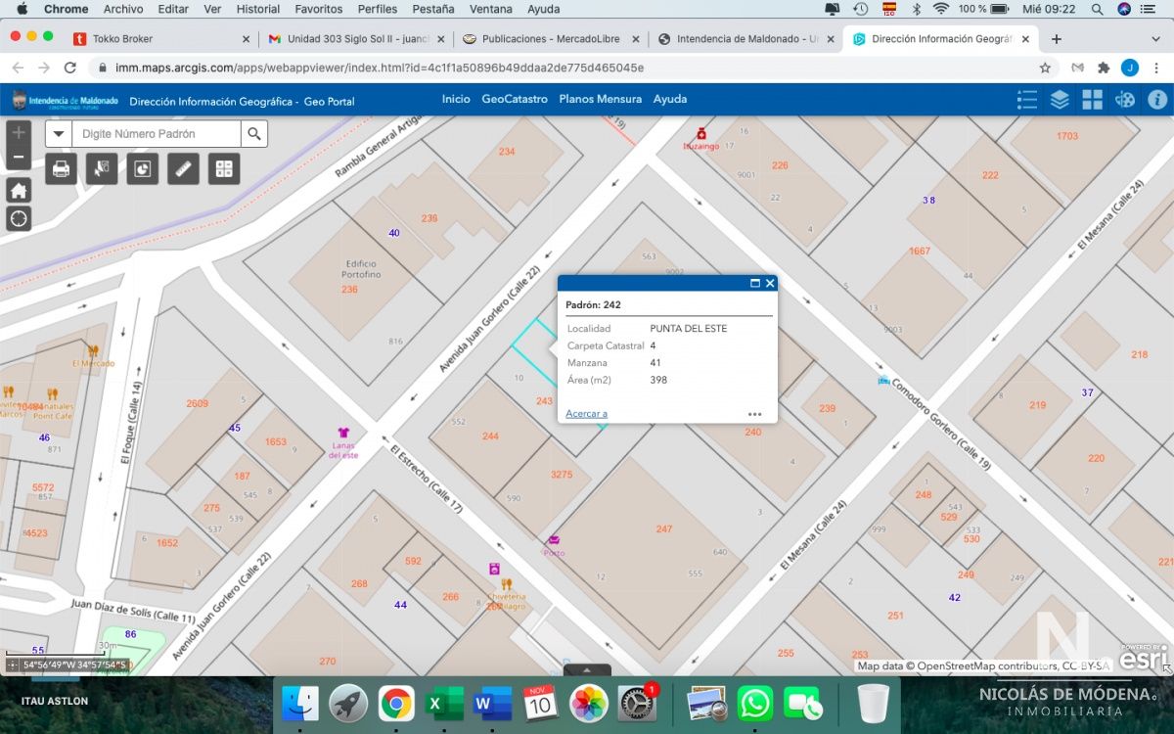Focus the Digite Número Padrón search field
Screen dimensions: 1174x734
157,134
